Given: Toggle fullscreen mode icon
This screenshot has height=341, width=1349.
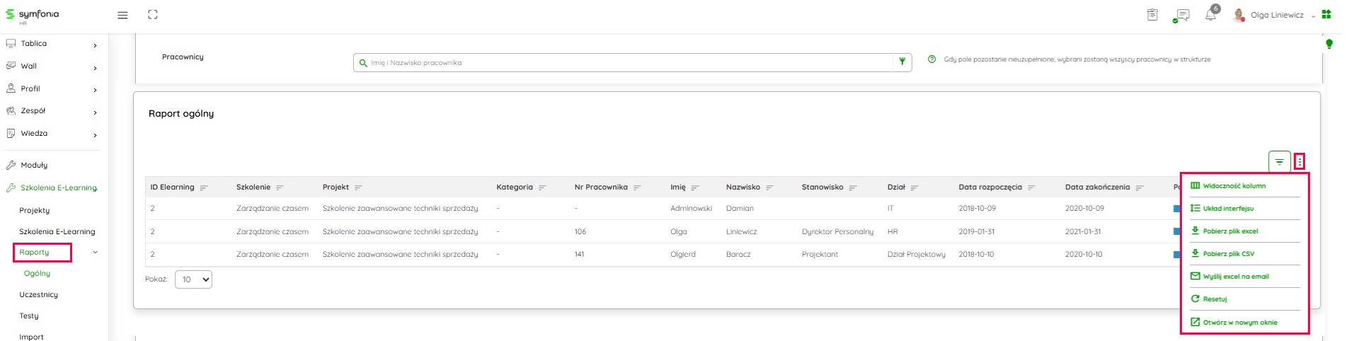Looking at the screenshot, I should 152,15.
